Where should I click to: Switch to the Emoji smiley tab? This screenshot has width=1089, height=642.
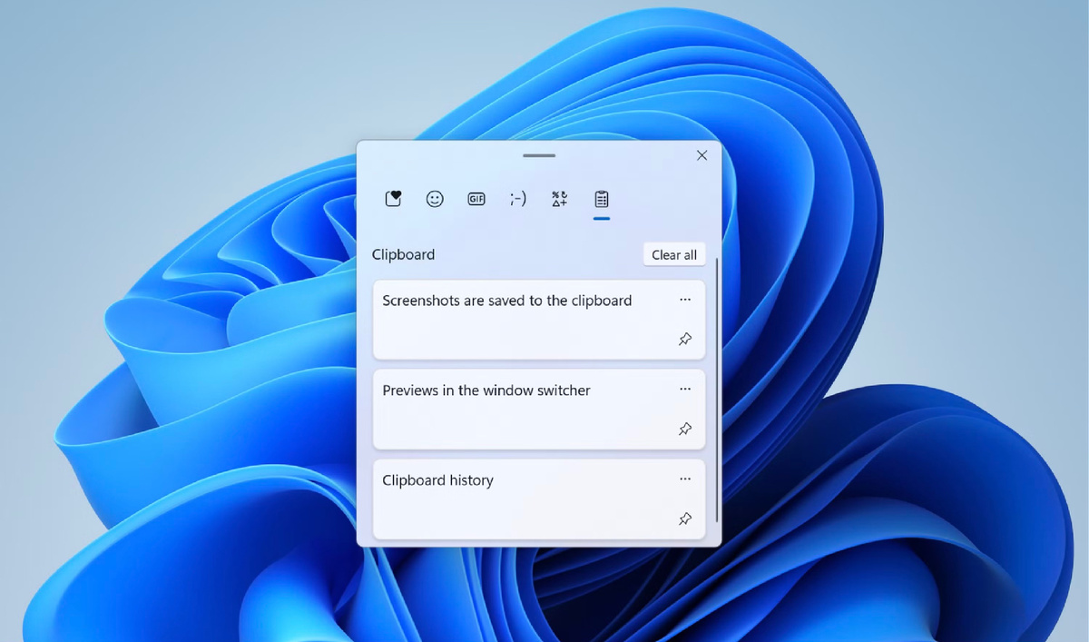coord(435,199)
